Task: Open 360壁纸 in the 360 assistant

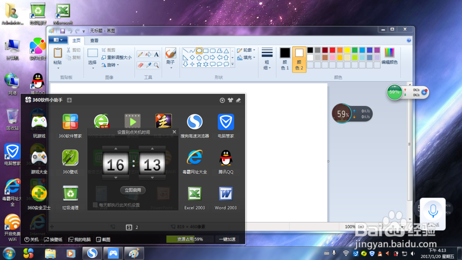Action: coord(70,162)
